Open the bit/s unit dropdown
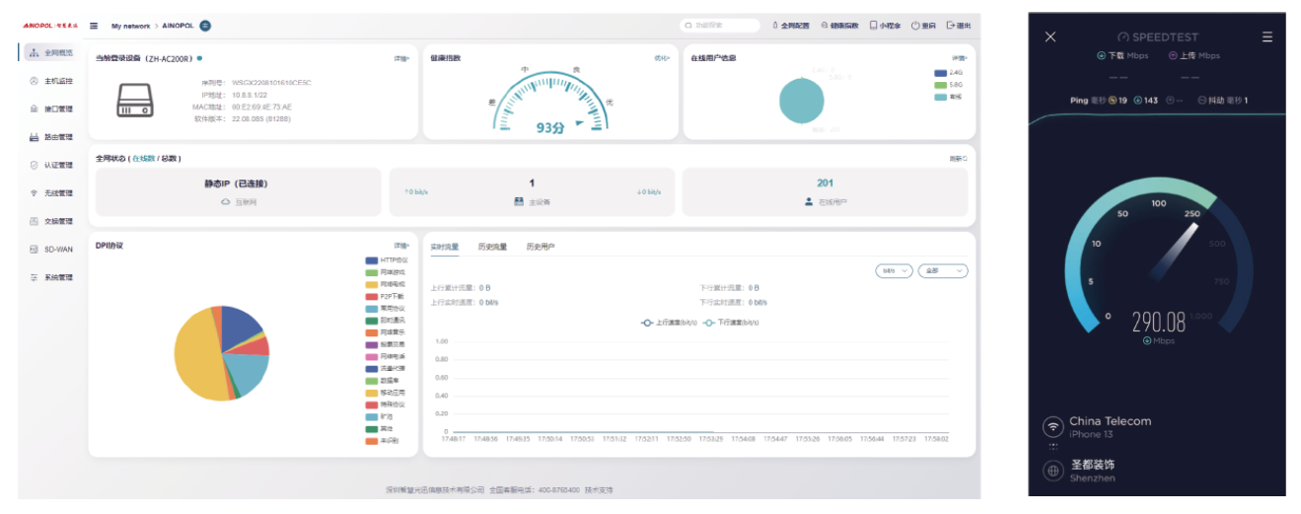This screenshot has width=1301, height=514. click(894, 270)
